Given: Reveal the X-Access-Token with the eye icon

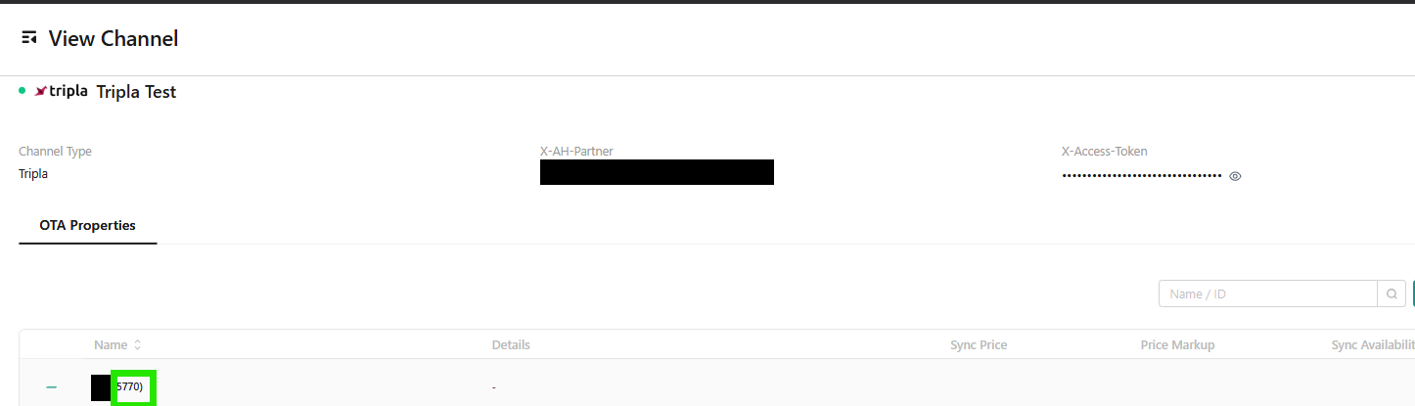Looking at the screenshot, I should coord(1235,176).
